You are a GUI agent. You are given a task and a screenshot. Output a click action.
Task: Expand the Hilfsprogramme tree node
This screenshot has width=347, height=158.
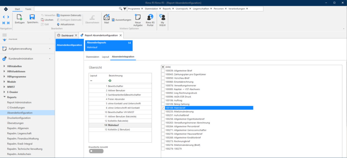coord(4,76)
